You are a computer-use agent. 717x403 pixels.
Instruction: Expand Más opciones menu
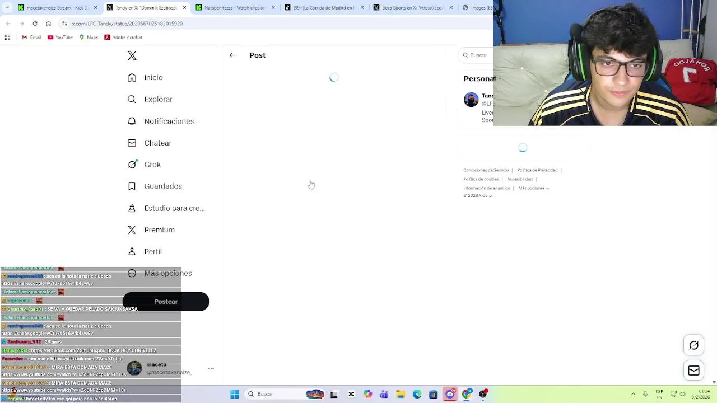(x=160, y=273)
